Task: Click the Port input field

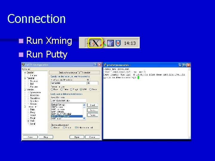Action: (x=93, y=83)
